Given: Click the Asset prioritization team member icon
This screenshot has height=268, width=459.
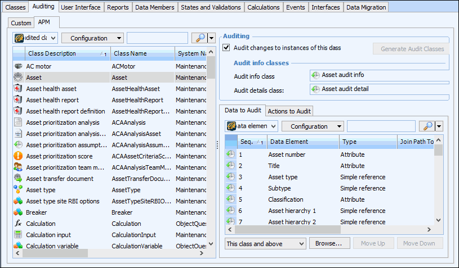Looking at the screenshot, I should (18, 167).
